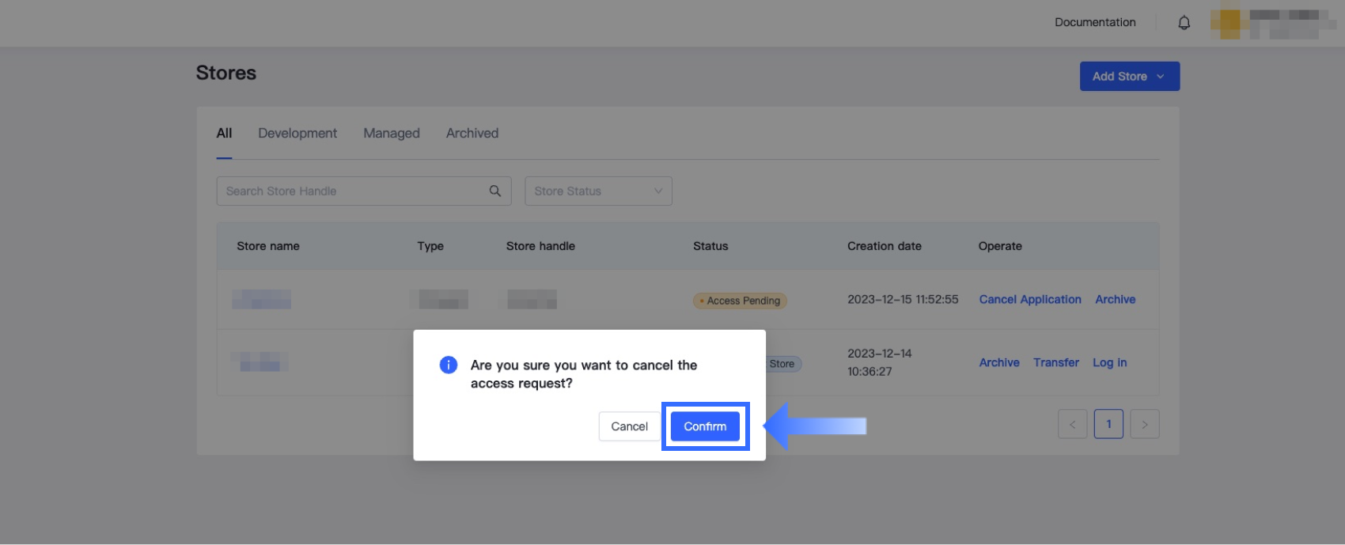Click the search magnifier icon
Image resolution: width=1345 pixels, height=545 pixels.
click(x=495, y=191)
